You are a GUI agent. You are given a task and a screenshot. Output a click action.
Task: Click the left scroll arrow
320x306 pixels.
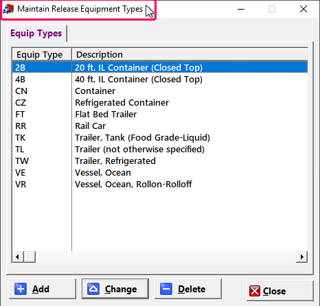tap(18, 257)
